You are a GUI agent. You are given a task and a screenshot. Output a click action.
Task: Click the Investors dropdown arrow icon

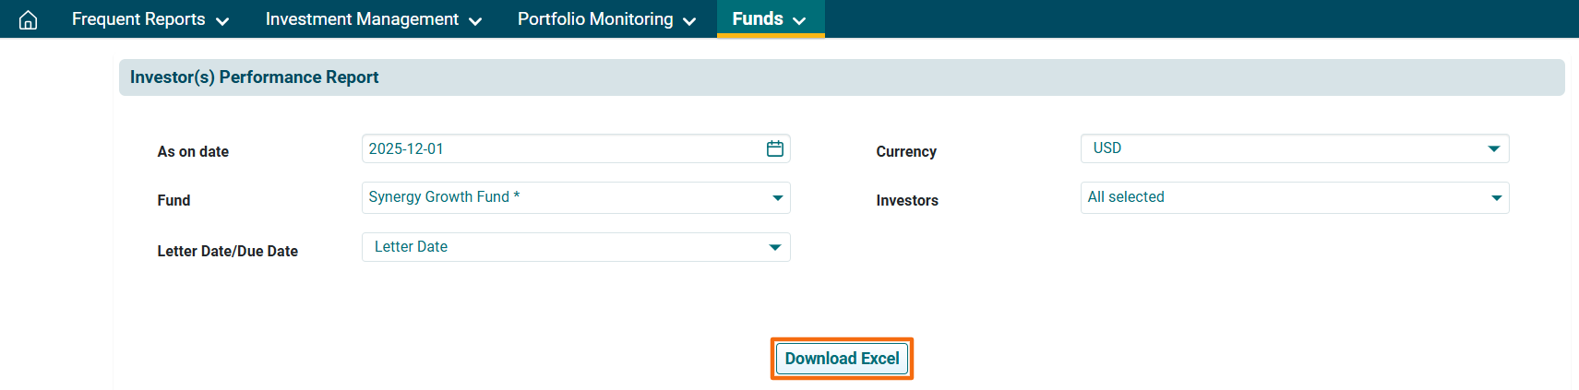click(1497, 198)
